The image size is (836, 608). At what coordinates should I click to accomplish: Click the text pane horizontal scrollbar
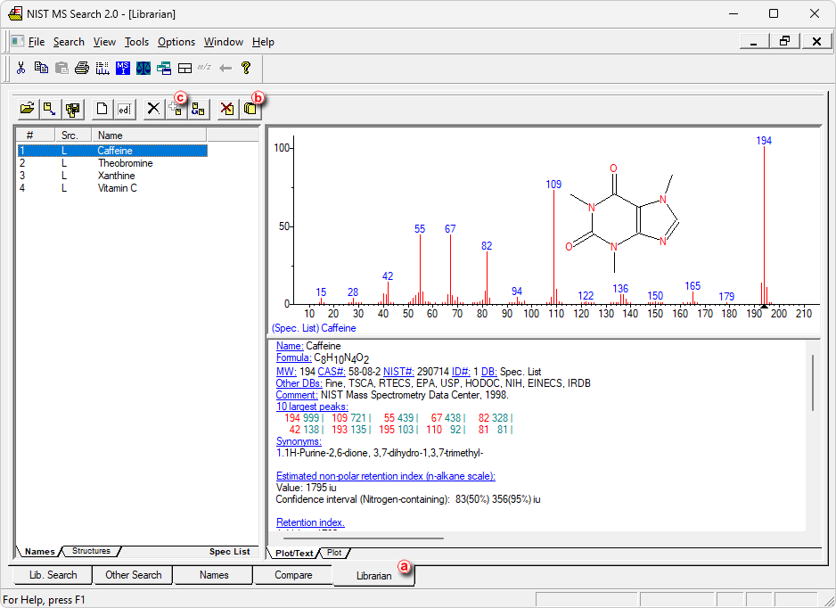tap(363, 538)
